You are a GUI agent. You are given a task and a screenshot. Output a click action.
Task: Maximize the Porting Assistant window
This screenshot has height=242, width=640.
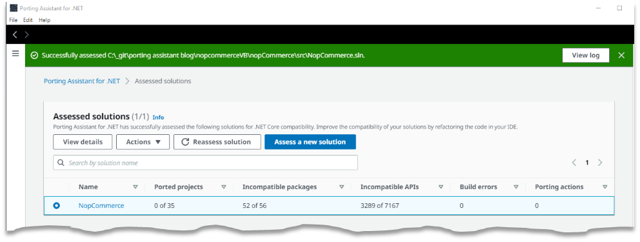coord(619,8)
